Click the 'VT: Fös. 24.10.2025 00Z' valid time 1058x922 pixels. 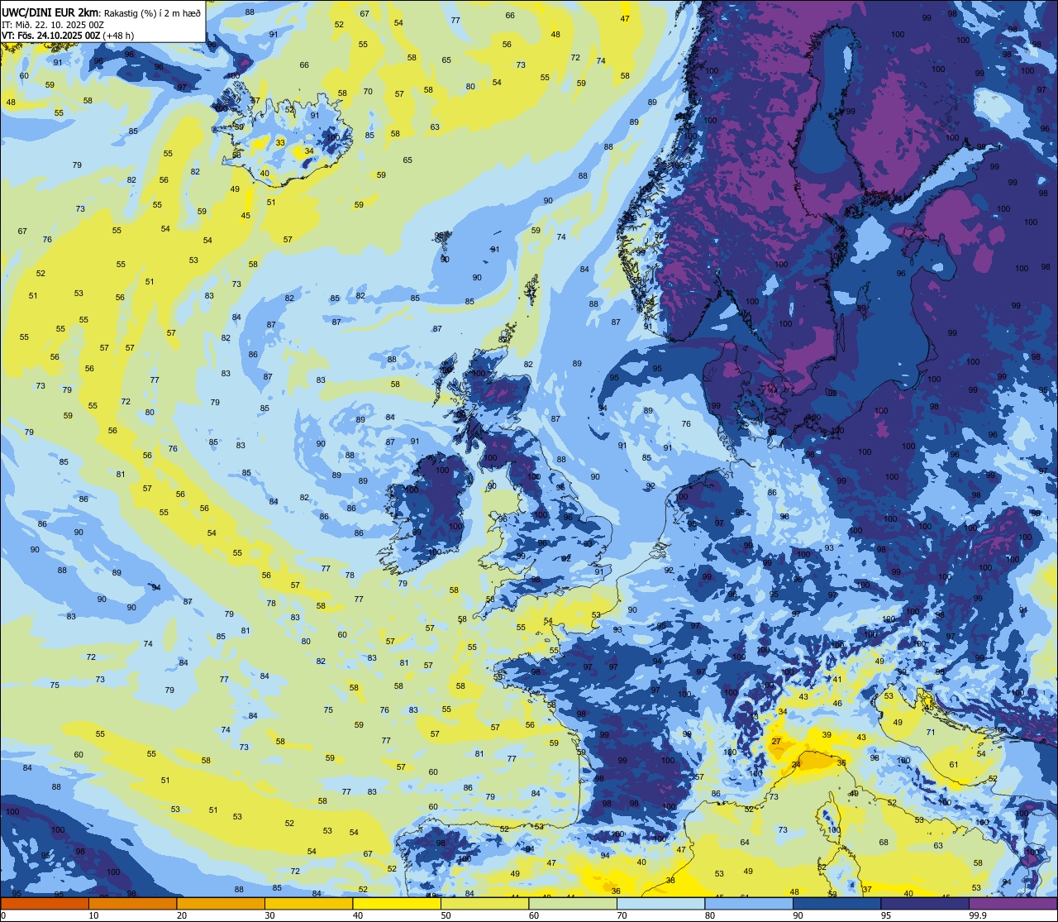pos(51,36)
